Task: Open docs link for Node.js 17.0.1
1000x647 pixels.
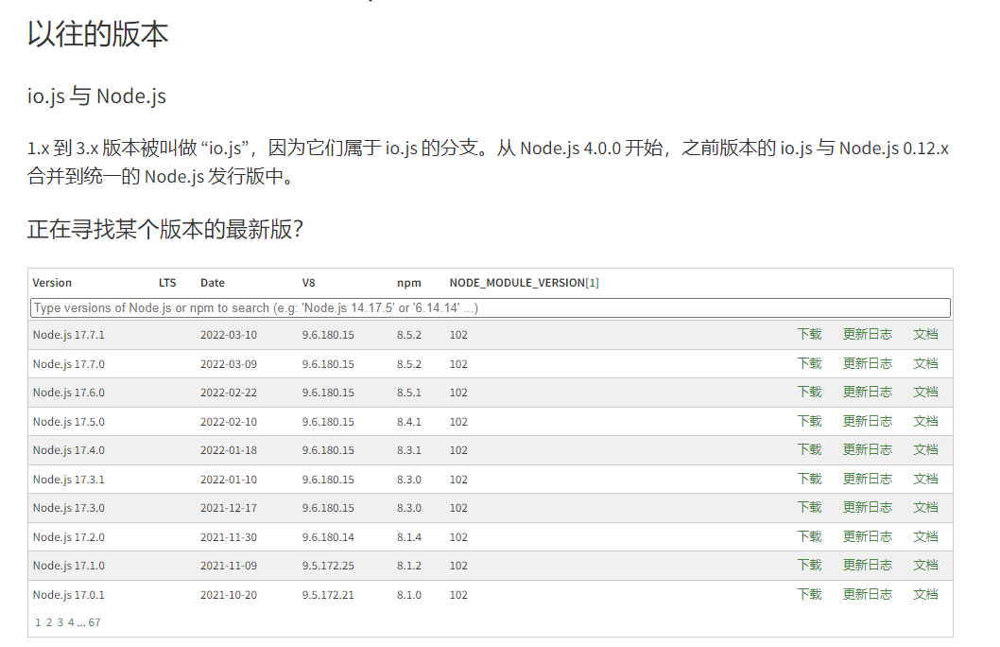Action: [925, 595]
